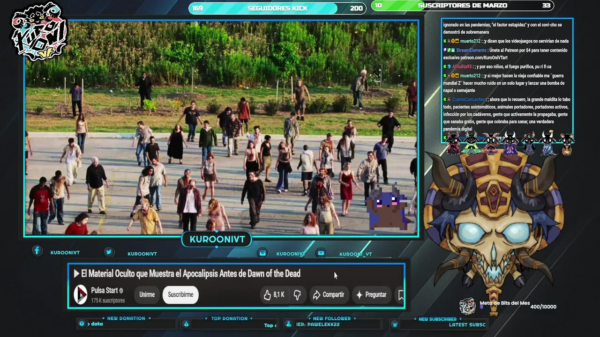Click the avatar icon beside Meta de Bits

467,306
